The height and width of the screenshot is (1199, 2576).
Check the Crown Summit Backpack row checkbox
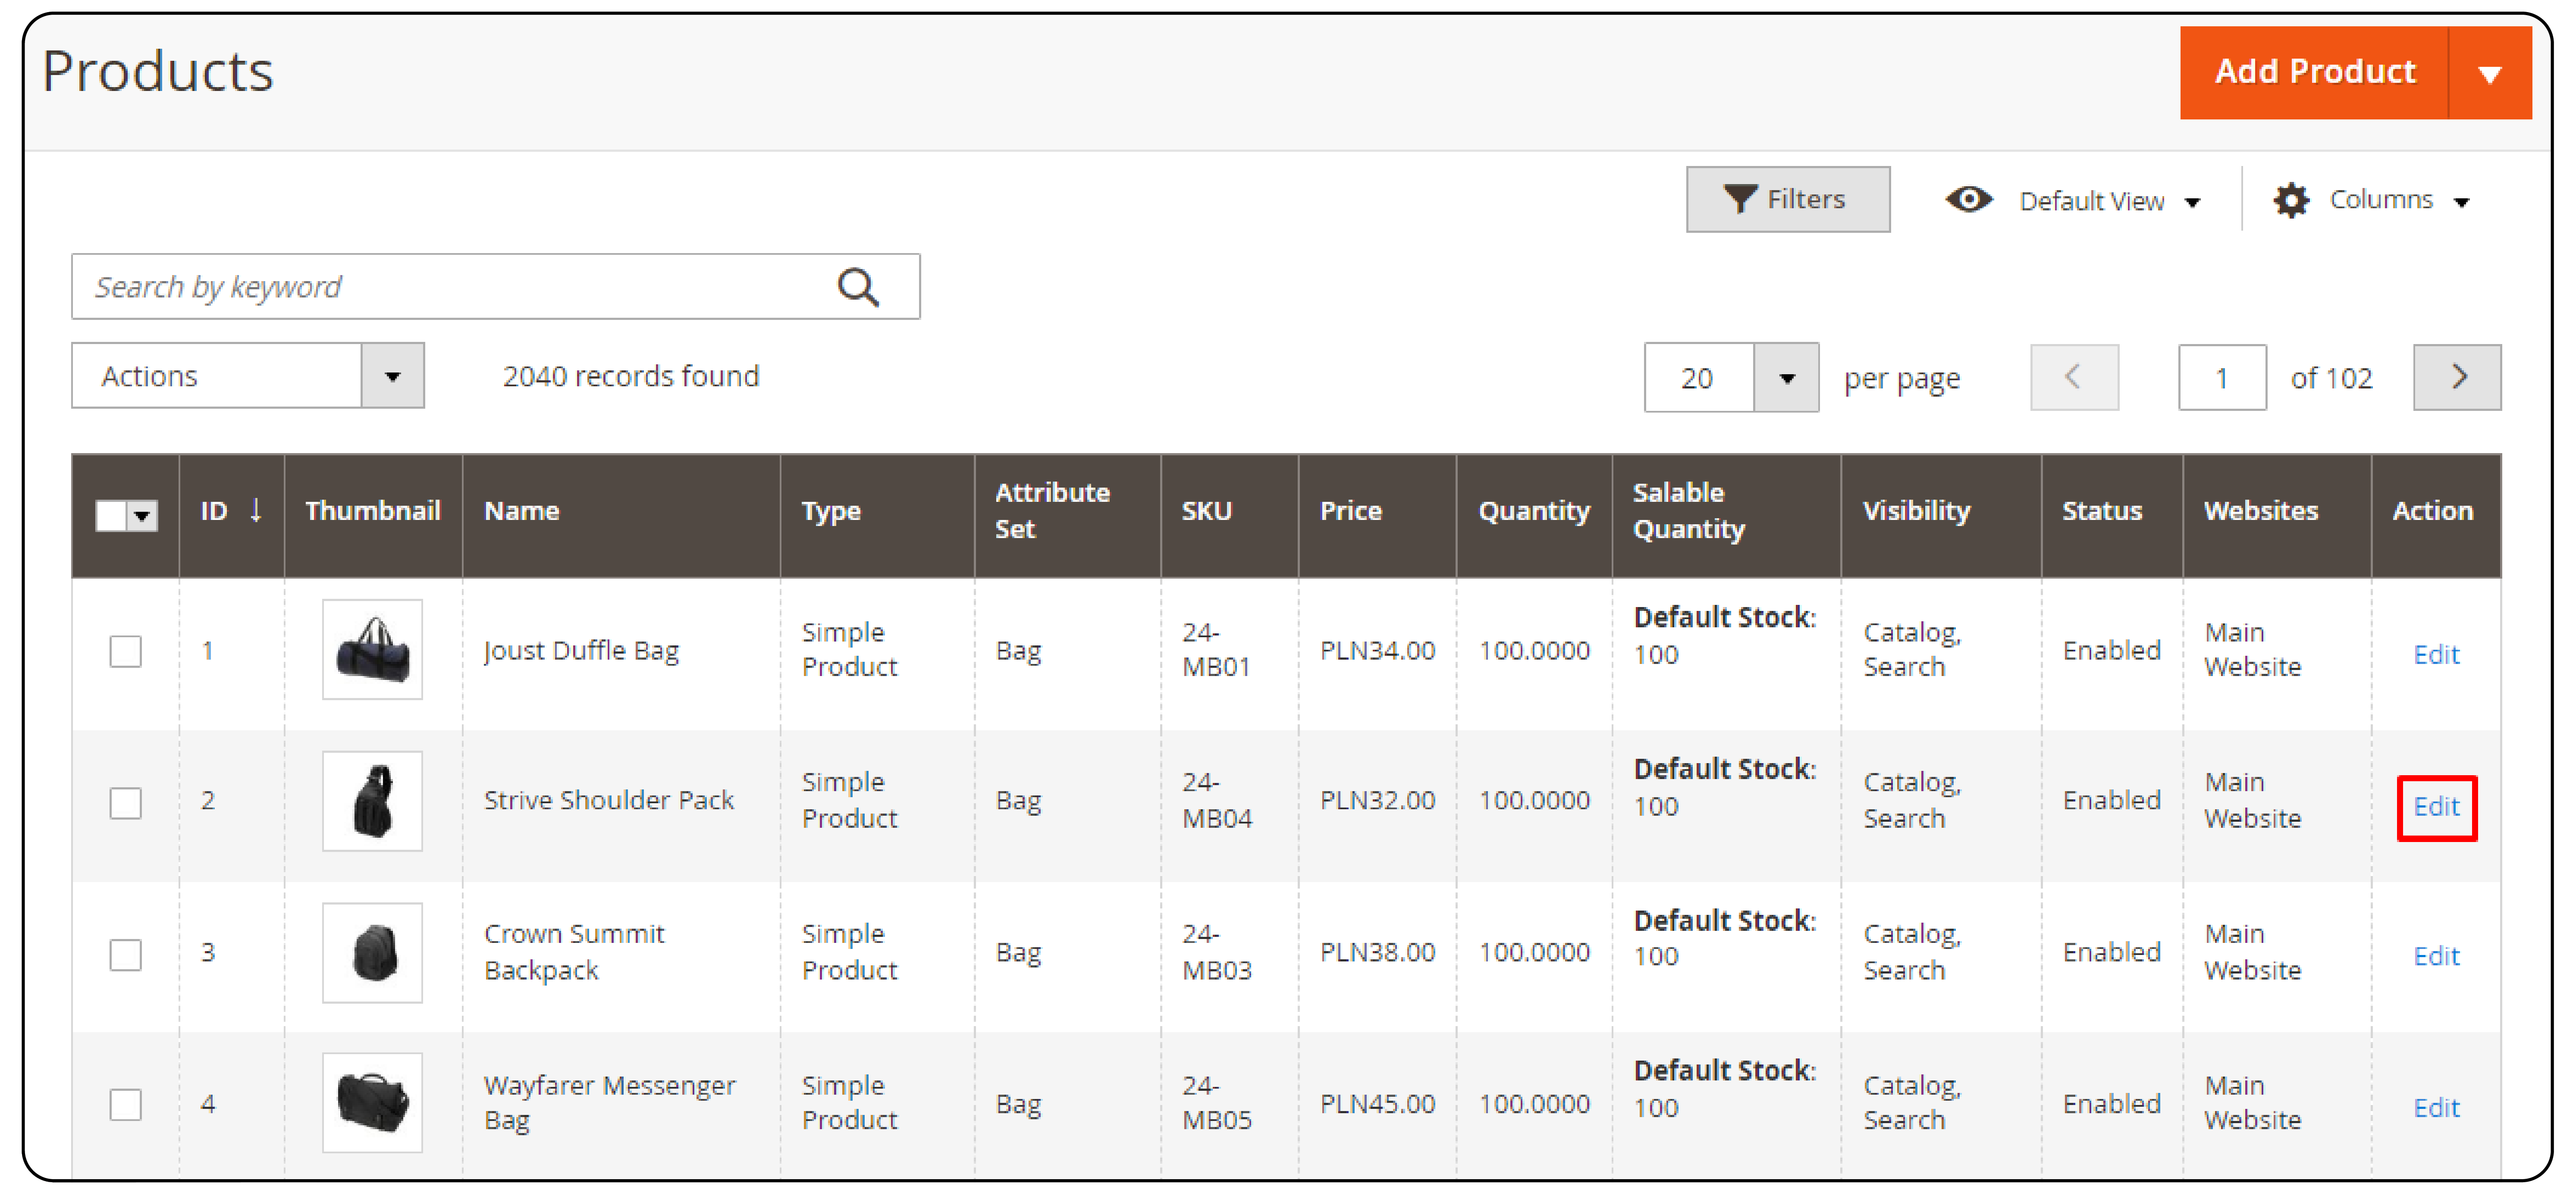125,954
